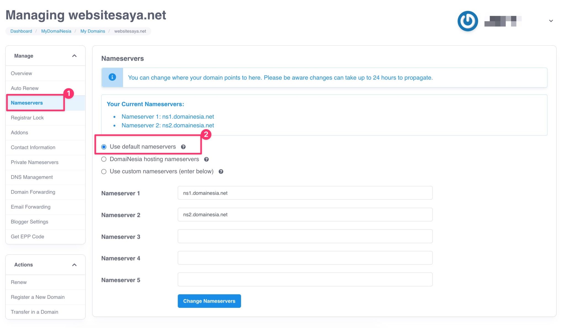Open the Overview section
Image resolution: width=565 pixels, height=328 pixels.
tap(22, 73)
